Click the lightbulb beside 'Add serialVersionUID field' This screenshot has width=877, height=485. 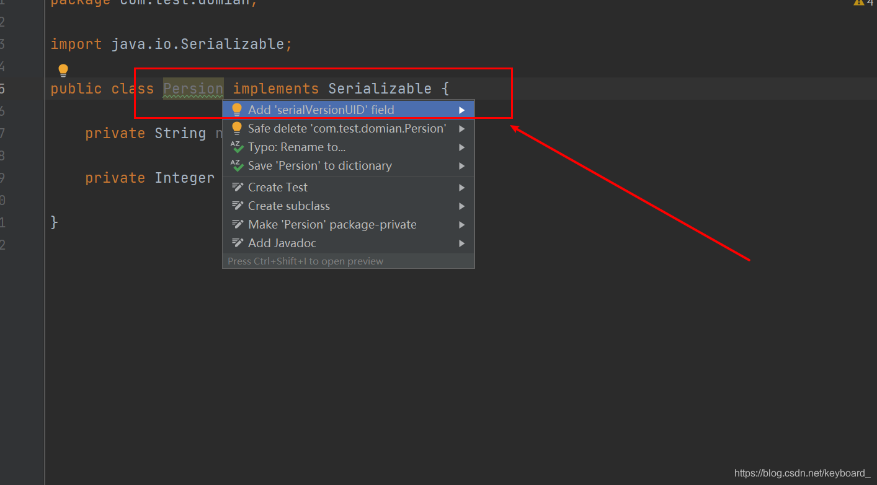[x=236, y=109]
